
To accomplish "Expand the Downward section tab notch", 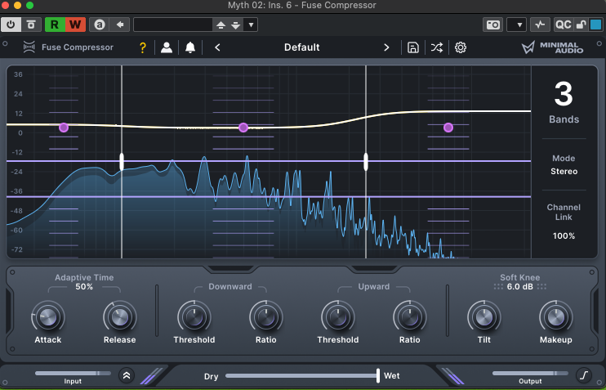I will point(231,268).
